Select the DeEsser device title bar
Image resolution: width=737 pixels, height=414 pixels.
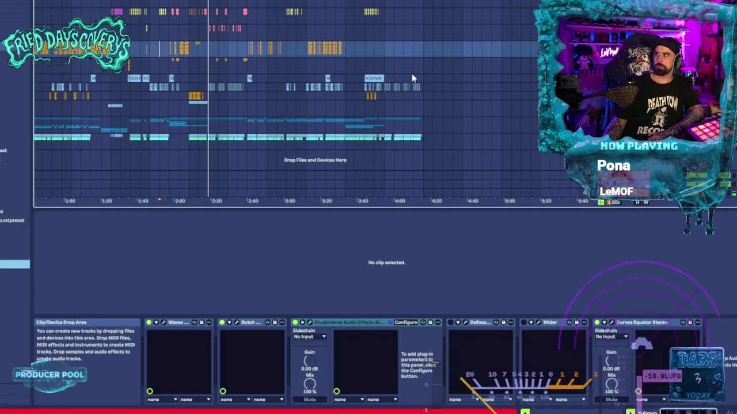[x=480, y=322]
